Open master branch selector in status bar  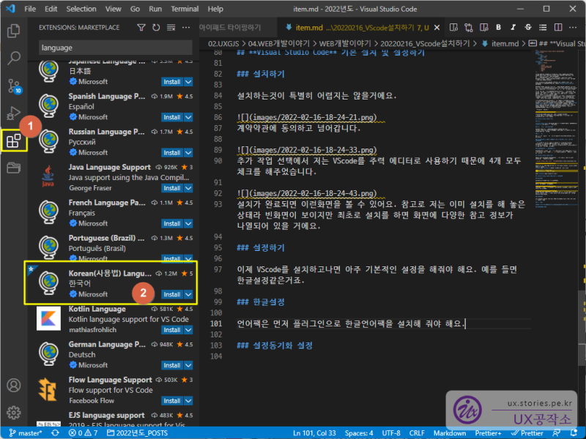coord(26,432)
